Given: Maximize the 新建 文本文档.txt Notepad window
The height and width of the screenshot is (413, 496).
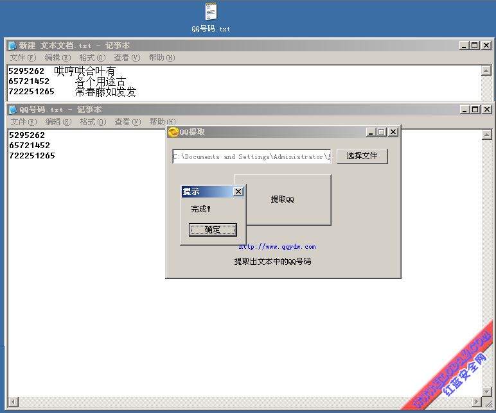Looking at the screenshot, I should [x=475, y=46].
